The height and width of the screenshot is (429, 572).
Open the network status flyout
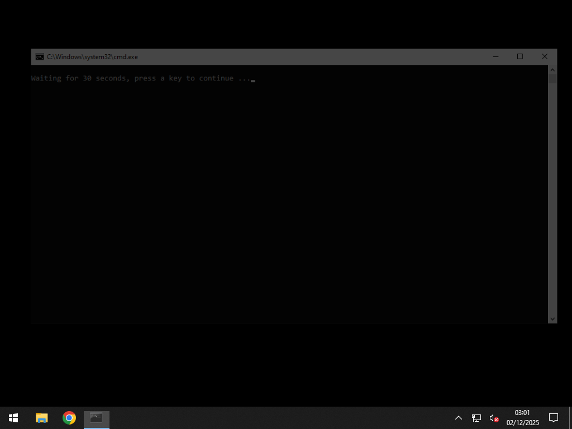pyautogui.click(x=476, y=417)
